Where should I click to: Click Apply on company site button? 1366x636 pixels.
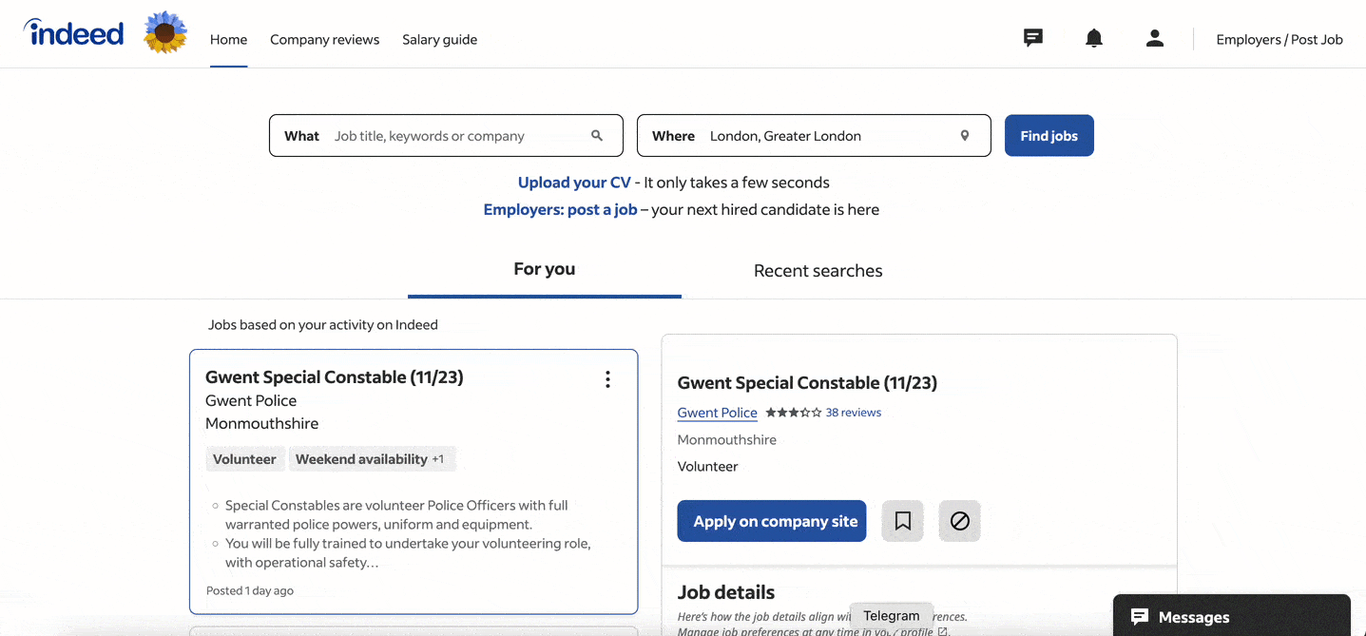point(771,521)
